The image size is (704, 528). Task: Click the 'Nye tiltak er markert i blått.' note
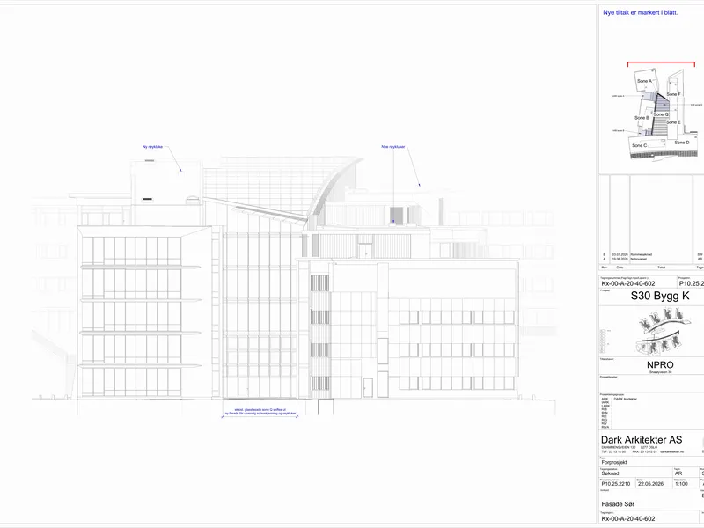tap(640, 12)
